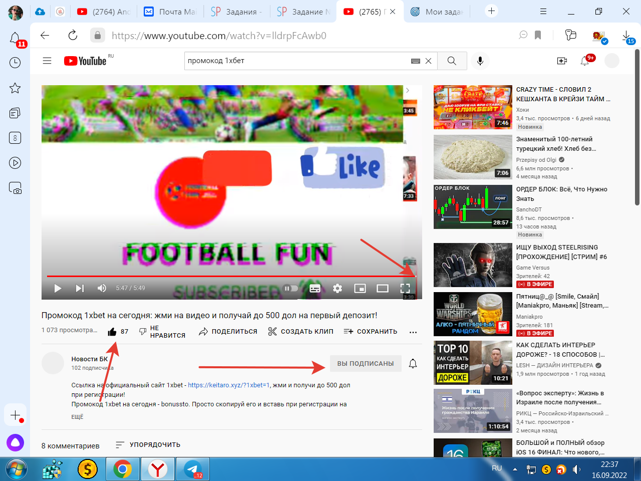
Task: Open the Новости БК channel avatar
Action: coord(53,363)
